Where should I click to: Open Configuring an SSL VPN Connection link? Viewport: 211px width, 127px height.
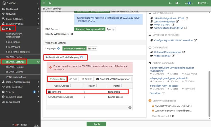point(173,40)
